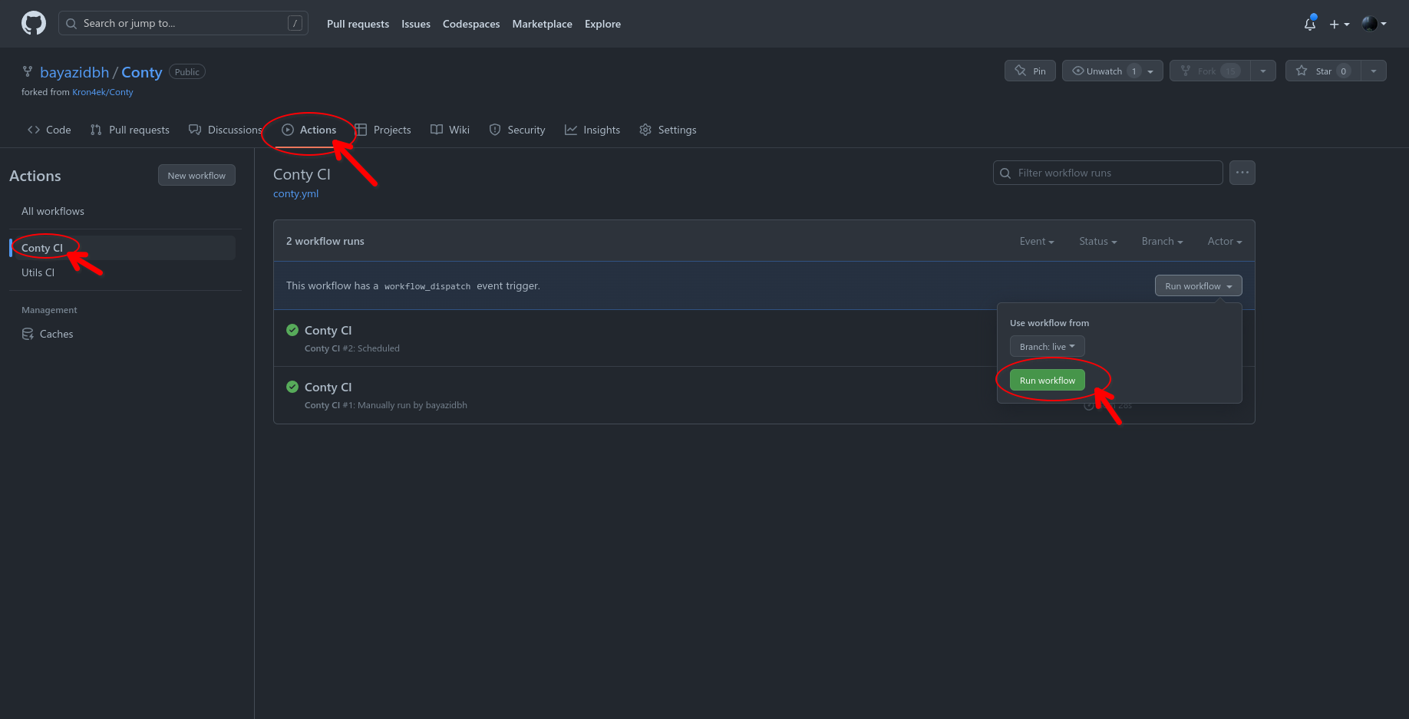
Task: Open user avatar menu
Action: [x=1374, y=24]
